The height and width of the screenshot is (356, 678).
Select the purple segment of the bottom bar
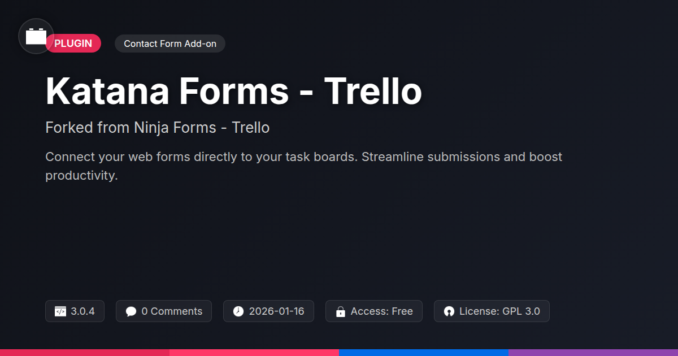tap(593, 352)
